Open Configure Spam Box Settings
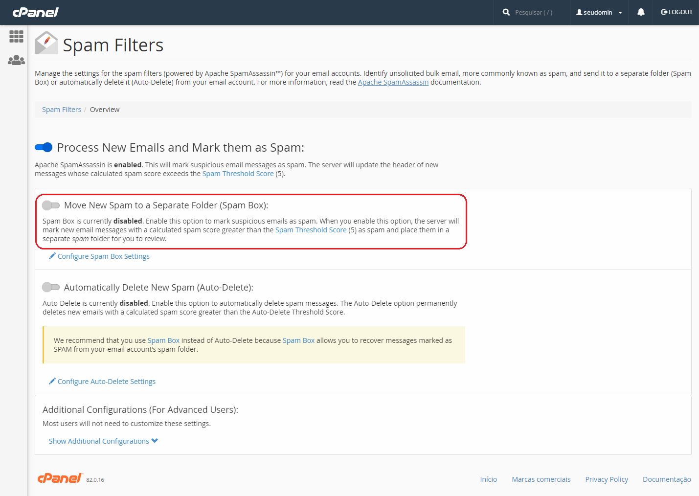The width and height of the screenshot is (699, 496). tap(104, 256)
